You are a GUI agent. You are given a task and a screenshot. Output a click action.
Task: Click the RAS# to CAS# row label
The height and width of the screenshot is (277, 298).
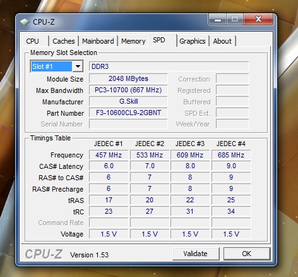61,178
